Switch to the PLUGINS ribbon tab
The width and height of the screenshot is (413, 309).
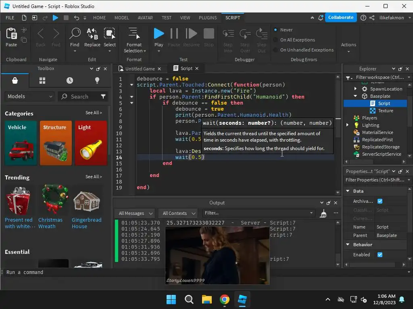(208, 18)
